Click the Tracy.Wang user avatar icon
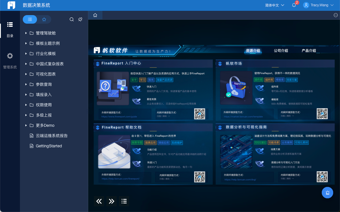Image resolution: width=340 pixels, height=212 pixels. pyautogui.click(x=306, y=5)
